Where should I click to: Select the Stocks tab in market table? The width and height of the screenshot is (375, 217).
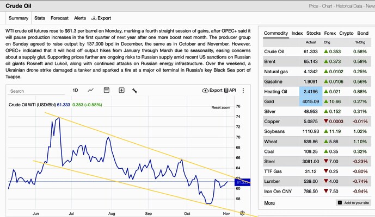(313, 33)
